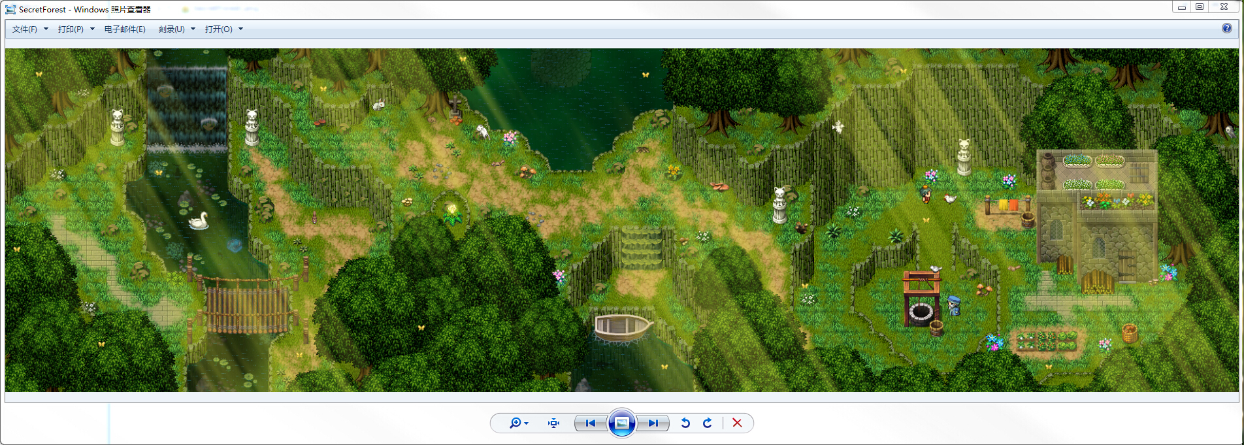Click the displayed SecretForest picture

coord(621,220)
